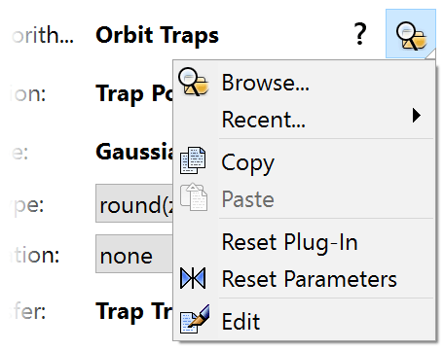
Task: Expand the Recent... submenu arrow
Action: pos(417,116)
